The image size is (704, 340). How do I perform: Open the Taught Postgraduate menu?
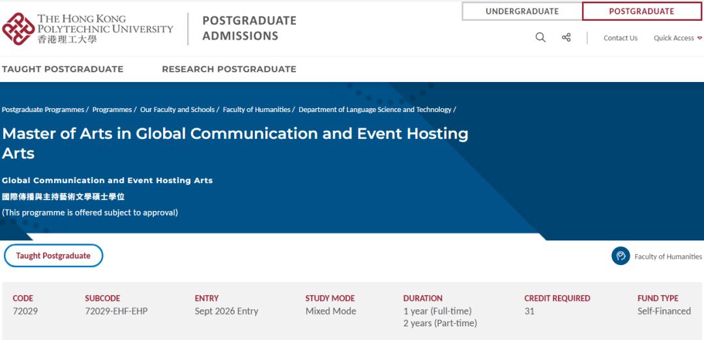(63, 69)
